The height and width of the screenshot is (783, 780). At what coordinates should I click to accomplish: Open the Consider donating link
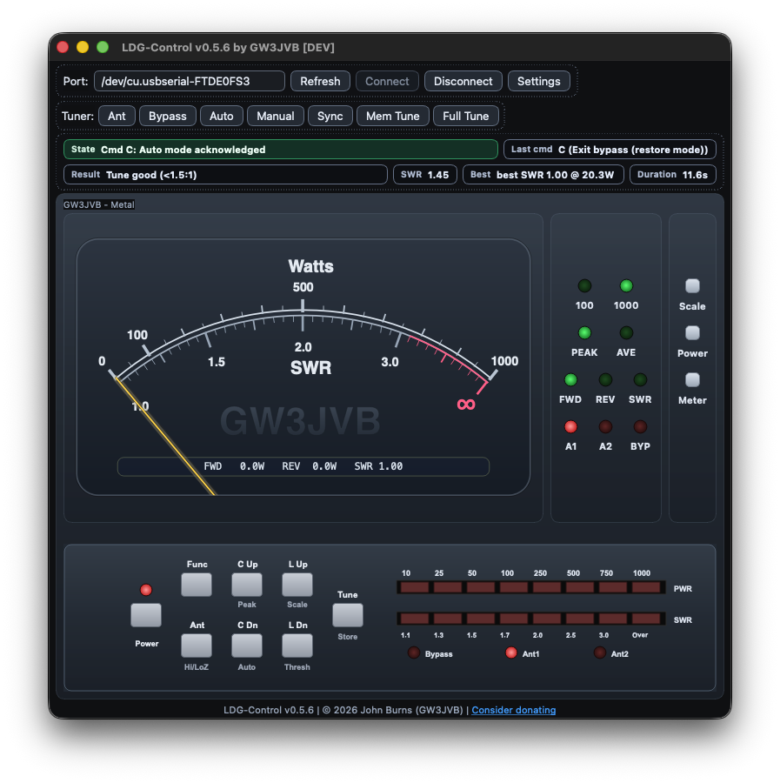[512, 710]
